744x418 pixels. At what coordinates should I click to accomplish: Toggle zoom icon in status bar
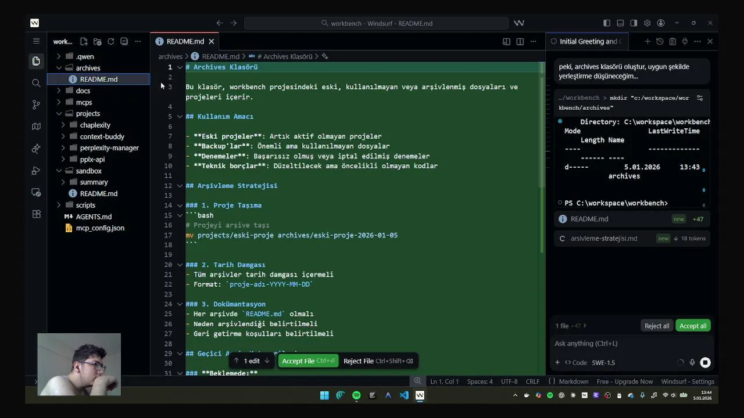coord(417,381)
